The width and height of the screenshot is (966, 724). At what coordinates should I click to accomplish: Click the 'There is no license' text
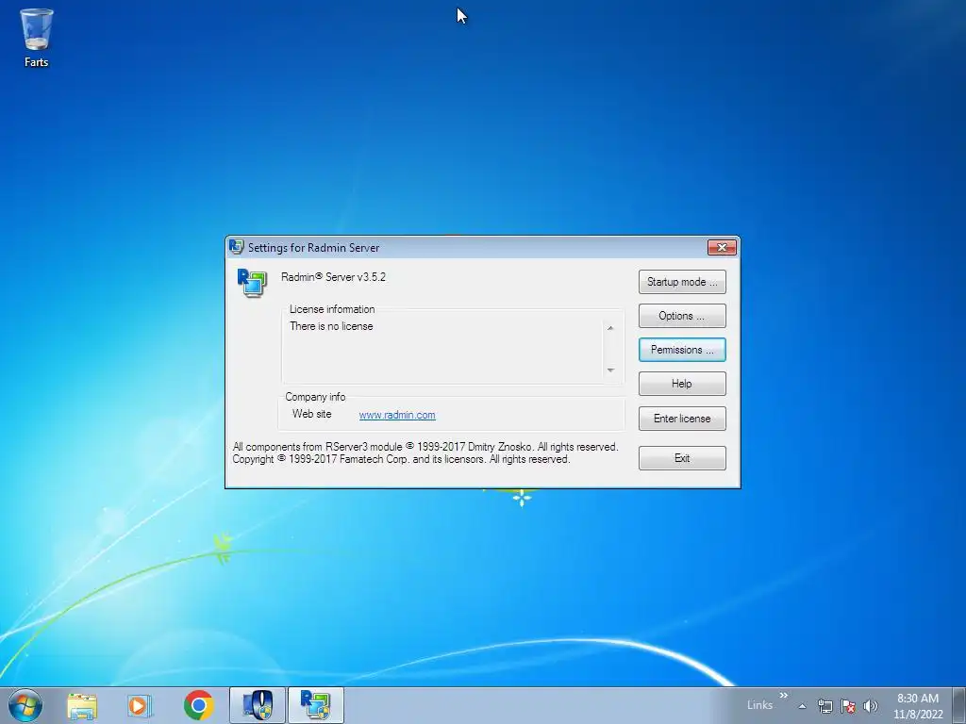click(331, 326)
